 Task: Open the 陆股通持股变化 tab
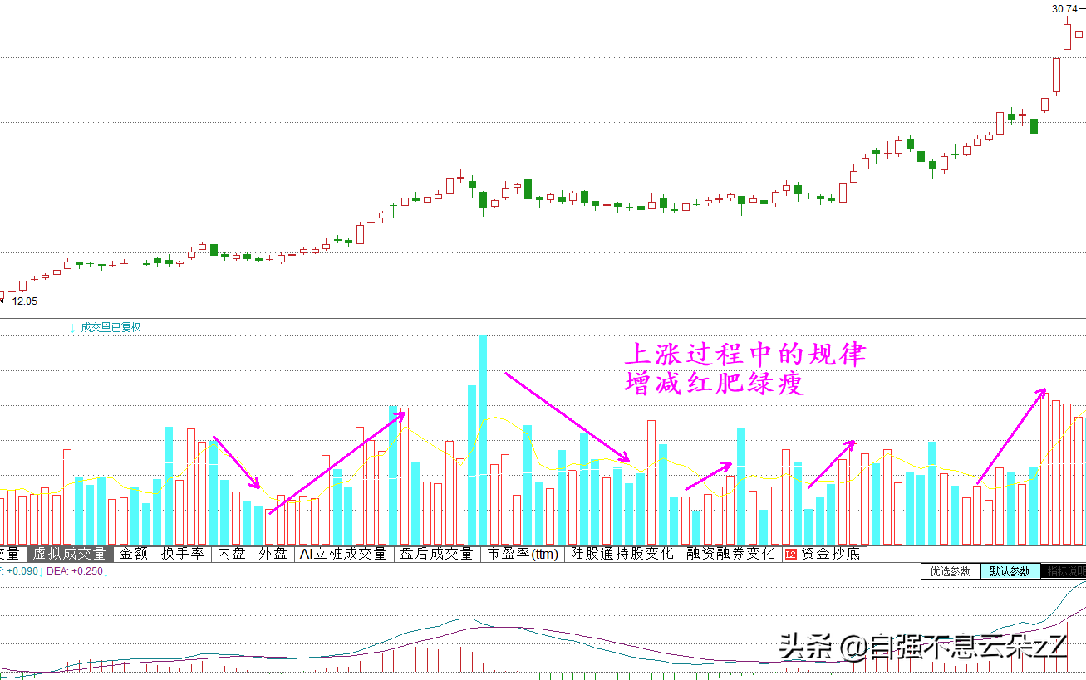pyautogui.click(x=623, y=554)
